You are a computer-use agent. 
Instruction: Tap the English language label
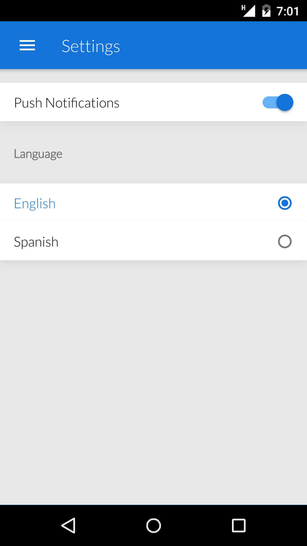[35, 204]
